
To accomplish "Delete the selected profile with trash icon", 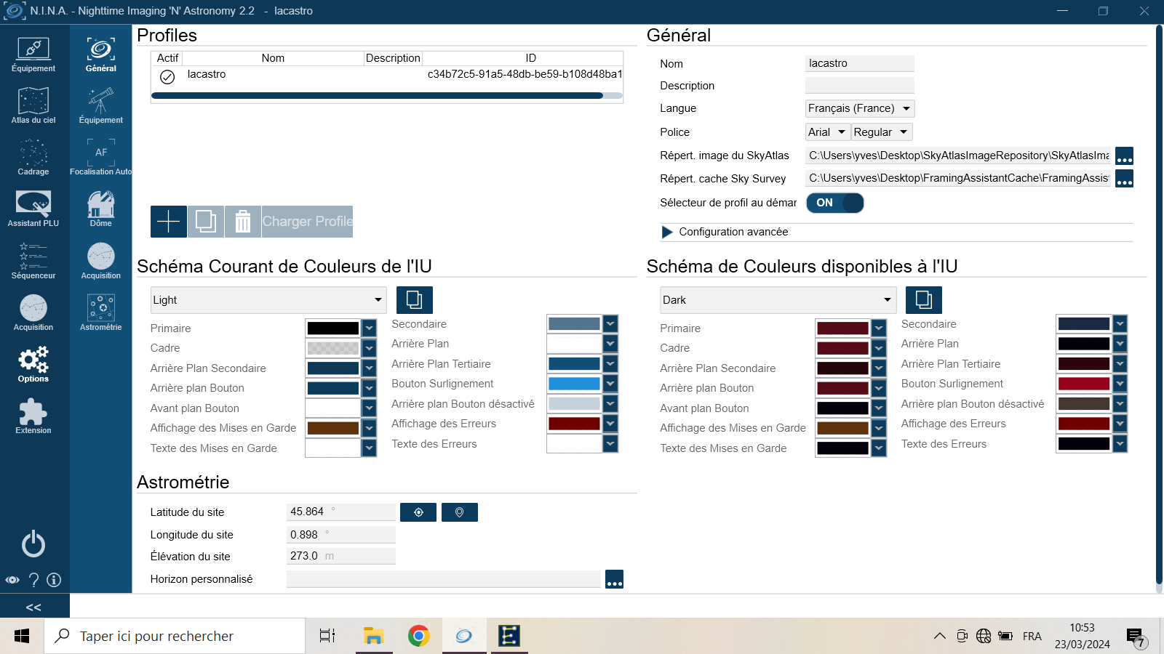I will (x=243, y=222).
